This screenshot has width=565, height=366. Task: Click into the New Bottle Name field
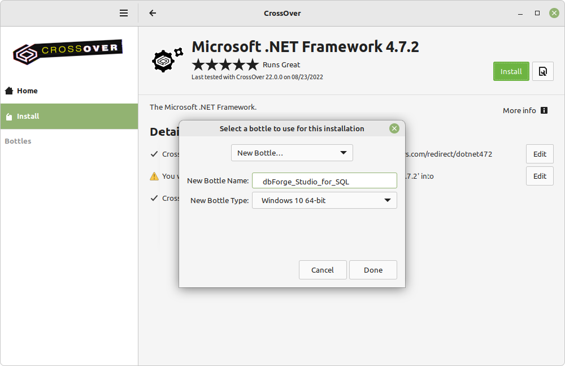coord(324,180)
